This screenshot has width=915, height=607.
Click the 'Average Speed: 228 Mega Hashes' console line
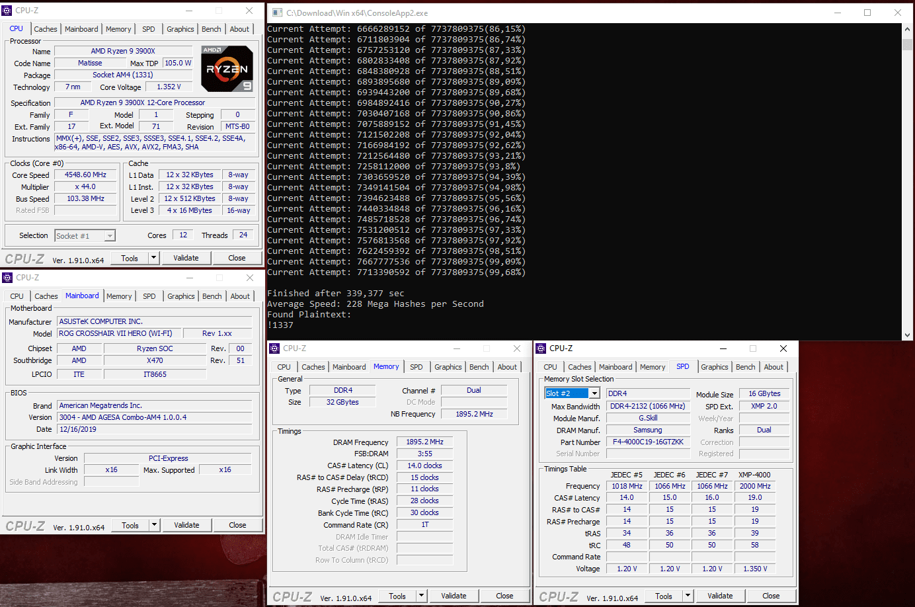(x=376, y=304)
